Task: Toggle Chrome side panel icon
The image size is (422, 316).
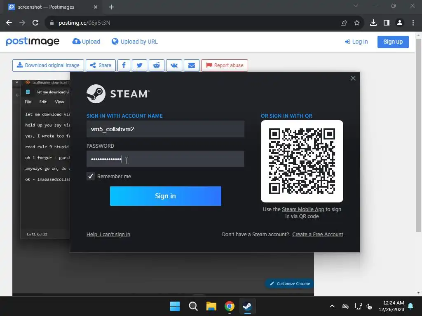Action: [x=387, y=23]
